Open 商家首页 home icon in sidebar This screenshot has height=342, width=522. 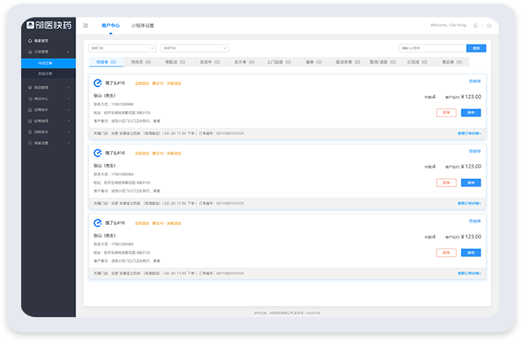(x=30, y=41)
